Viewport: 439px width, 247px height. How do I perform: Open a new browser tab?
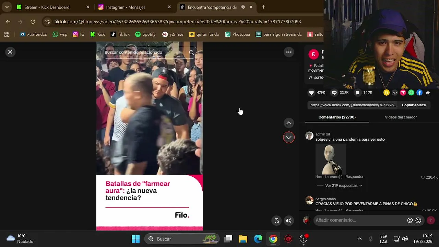[x=263, y=7]
